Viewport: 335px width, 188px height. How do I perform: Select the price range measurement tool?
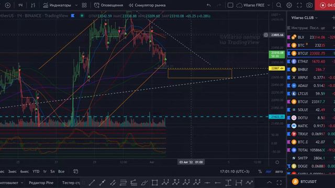(x=228, y=183)
